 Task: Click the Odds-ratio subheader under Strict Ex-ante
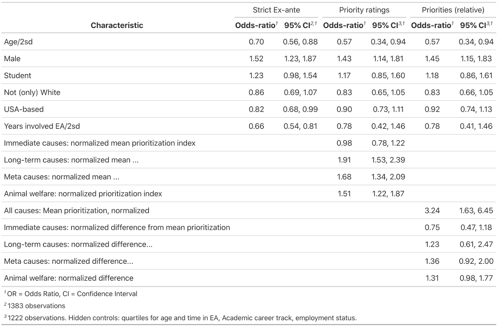tap(256, 25)
